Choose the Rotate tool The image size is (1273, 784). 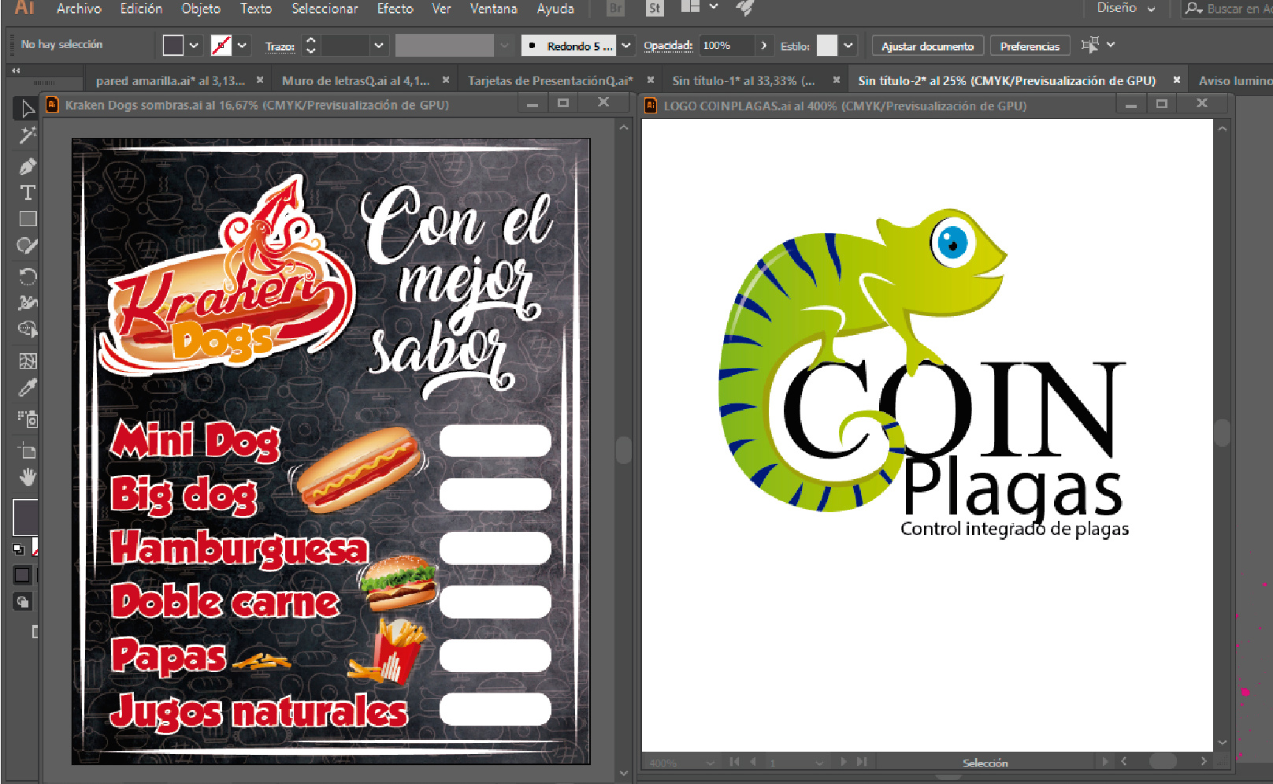coord(28,276)
